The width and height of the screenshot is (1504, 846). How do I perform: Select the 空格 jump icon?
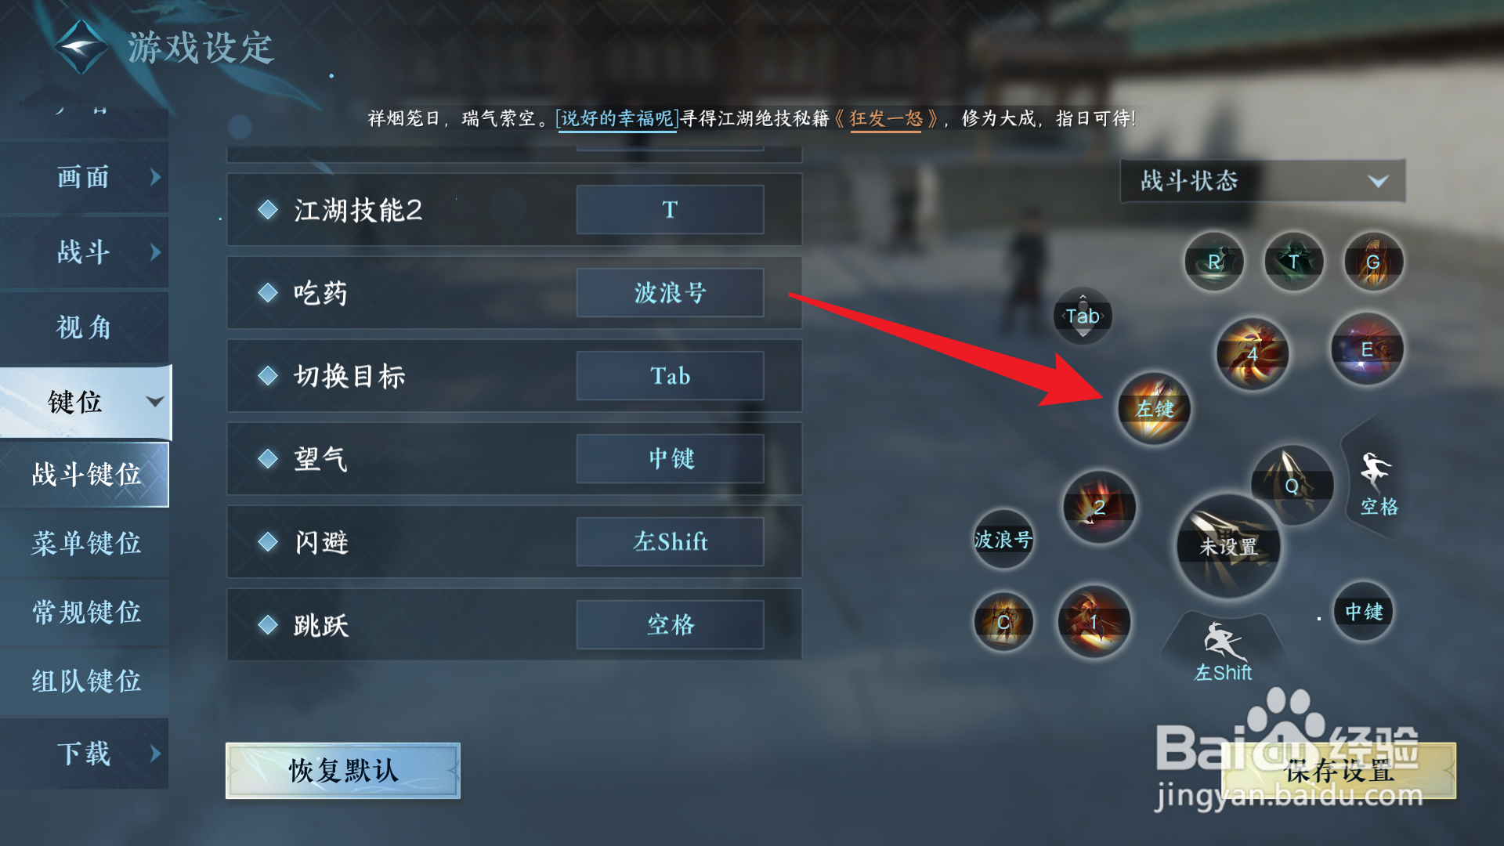pos(1377,483)
